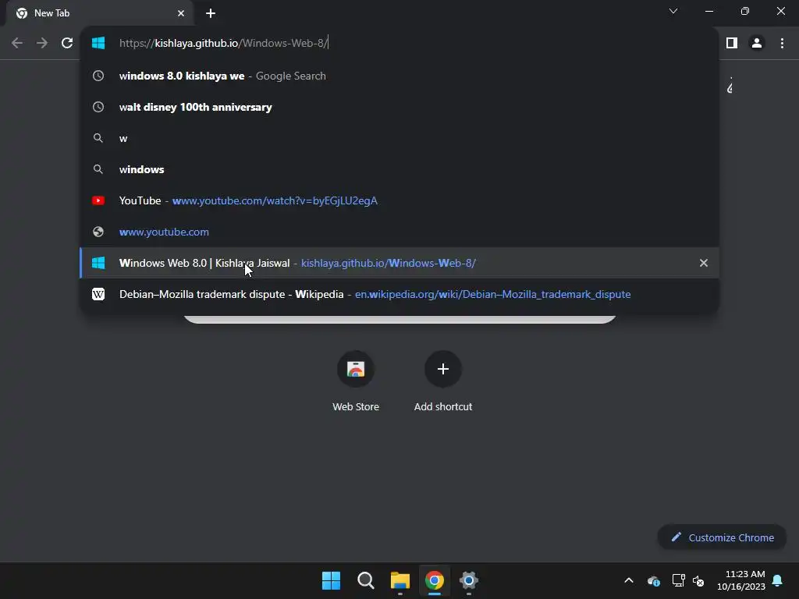799x599 pixels.
Task: Open the profile avatar menu
Action: pyautogui.click(x=757, y=44)
